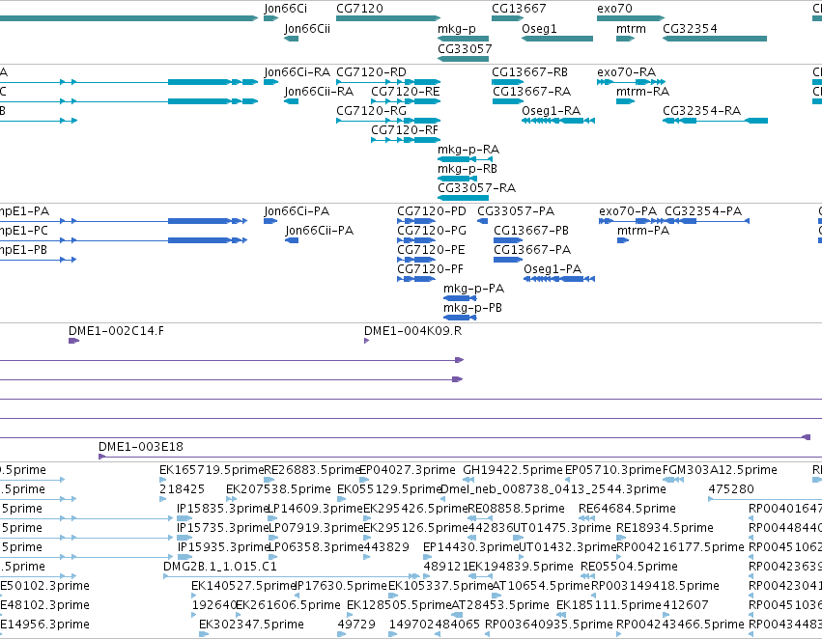
Task: Select the mtrm gene label
Action: coord(631,28)
